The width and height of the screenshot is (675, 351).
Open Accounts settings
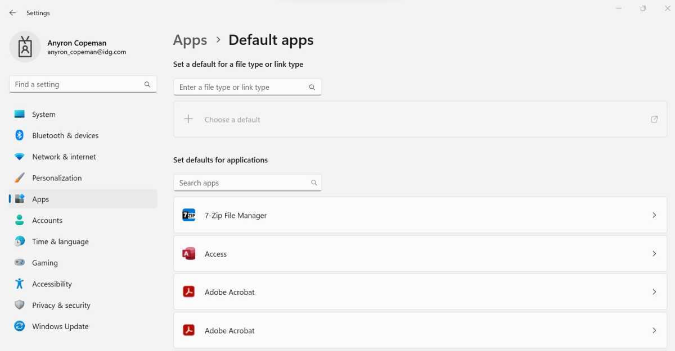click(83, 220)
